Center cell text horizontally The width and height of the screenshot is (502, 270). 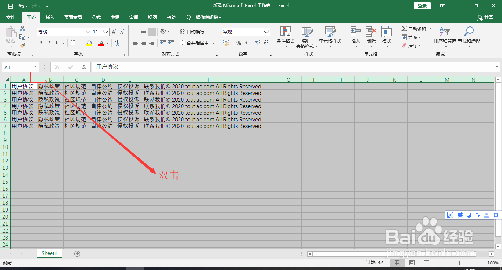click(144, 43)
